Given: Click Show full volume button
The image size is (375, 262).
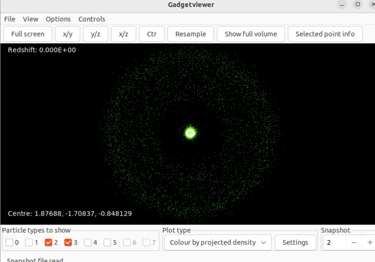Looking at the screenshot, I should 251,34.
